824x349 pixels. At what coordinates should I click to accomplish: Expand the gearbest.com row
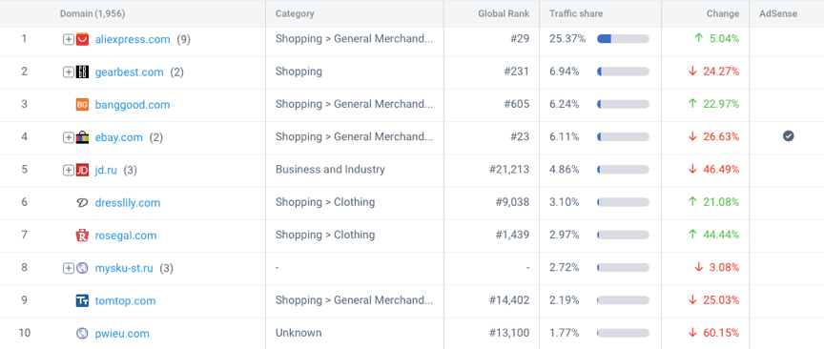point(69,72)
